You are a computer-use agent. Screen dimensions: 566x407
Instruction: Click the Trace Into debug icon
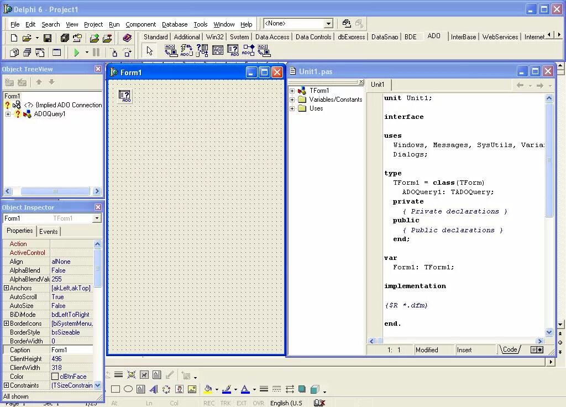(x=114, y=53)
